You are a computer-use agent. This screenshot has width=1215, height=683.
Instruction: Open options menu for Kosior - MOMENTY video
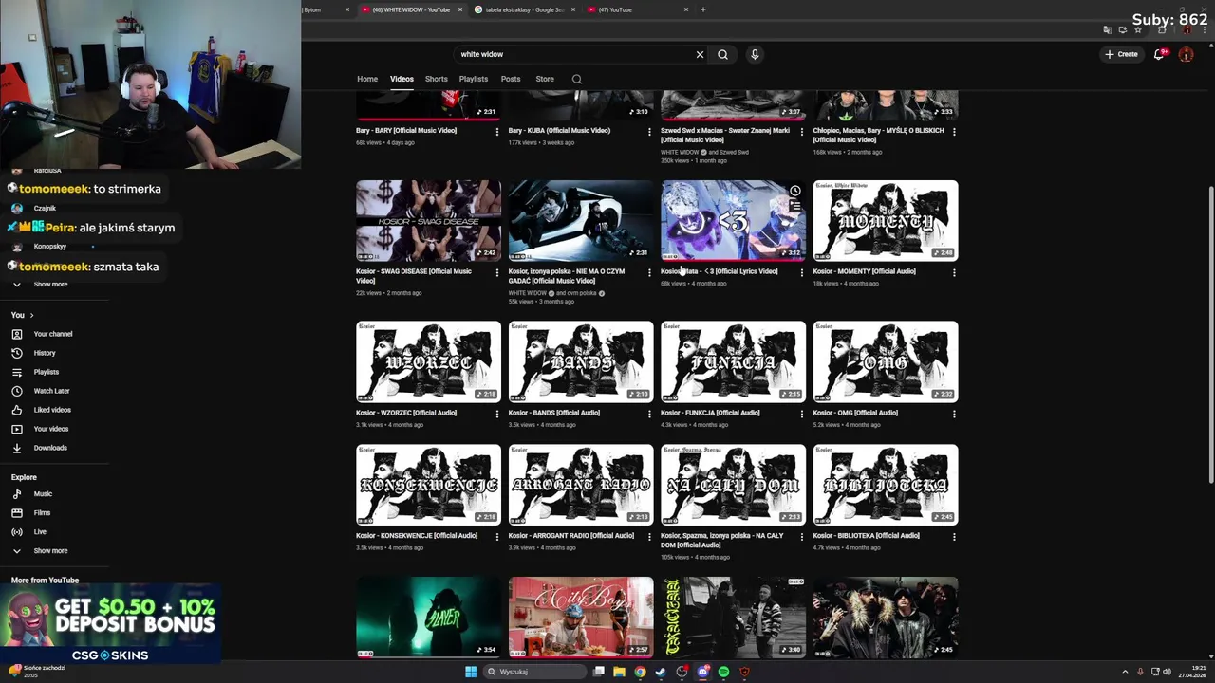[954, 272]
